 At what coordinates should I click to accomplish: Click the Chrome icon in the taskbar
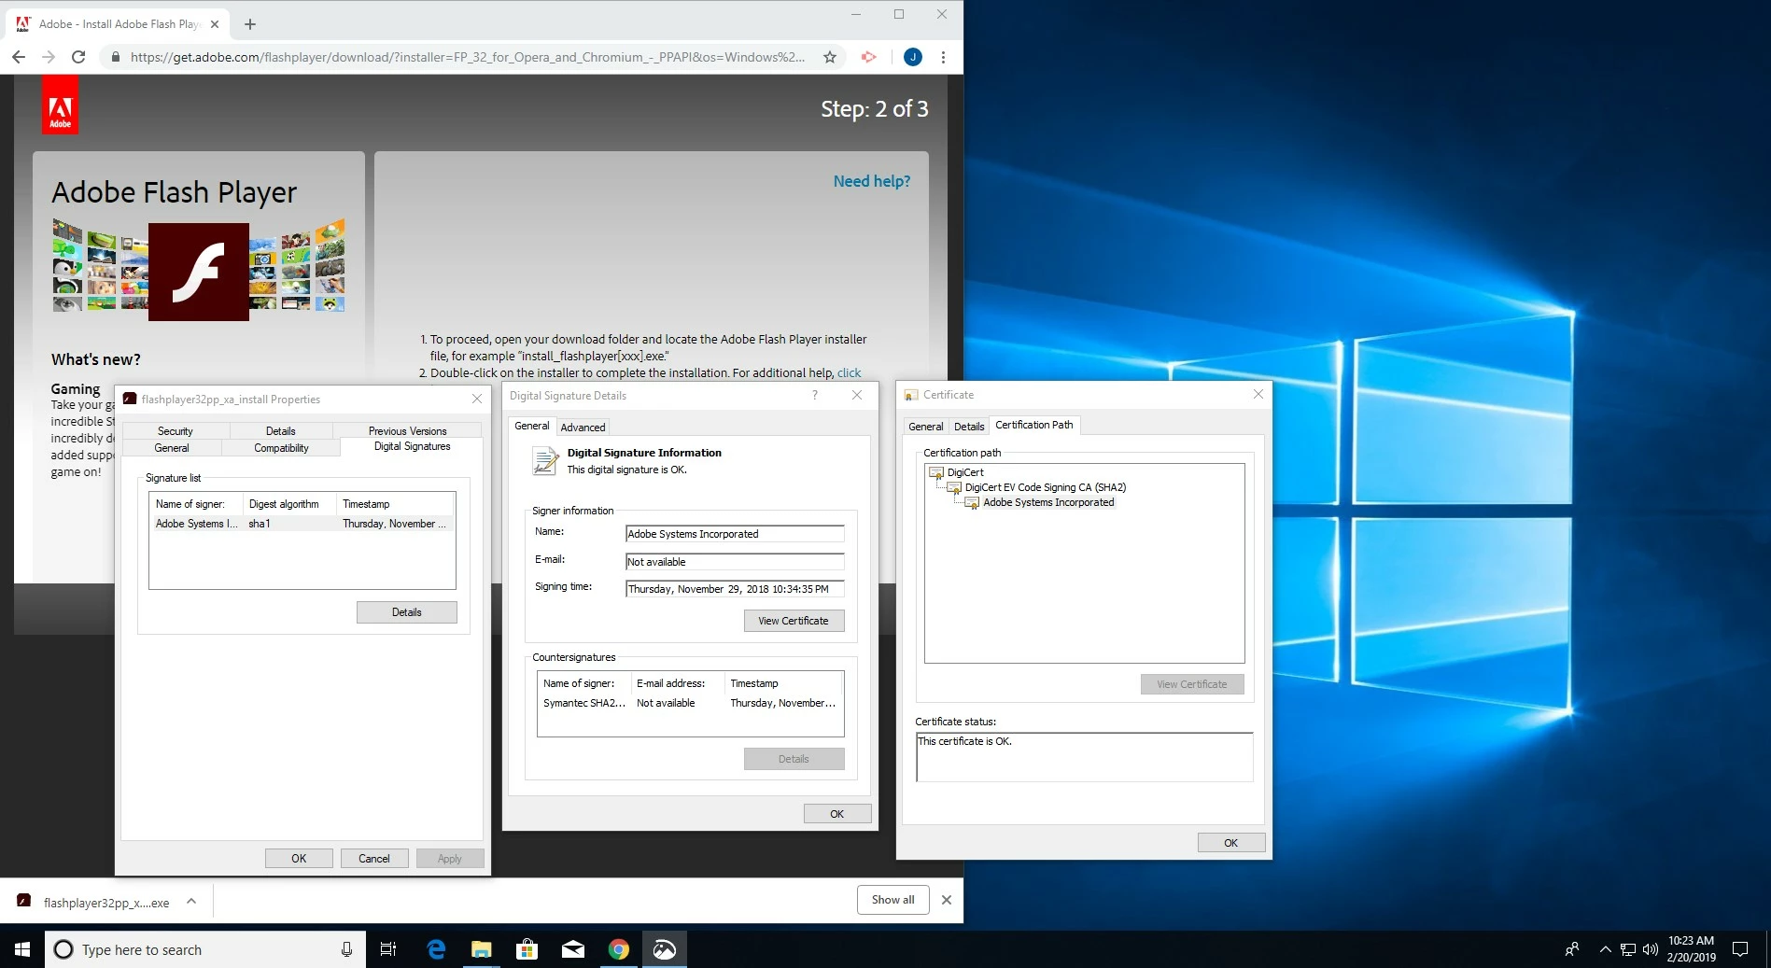click(619, 949)
